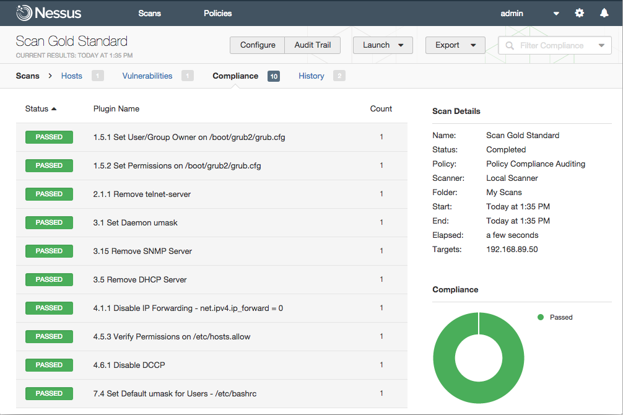The image size is (623, 415).
Task: Click the target IP 192.168.89.50
Action: [x=512, y=249]
